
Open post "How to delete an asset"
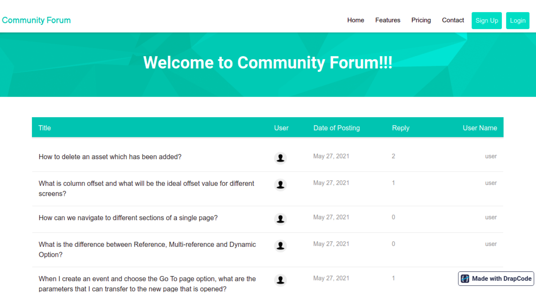110,157
